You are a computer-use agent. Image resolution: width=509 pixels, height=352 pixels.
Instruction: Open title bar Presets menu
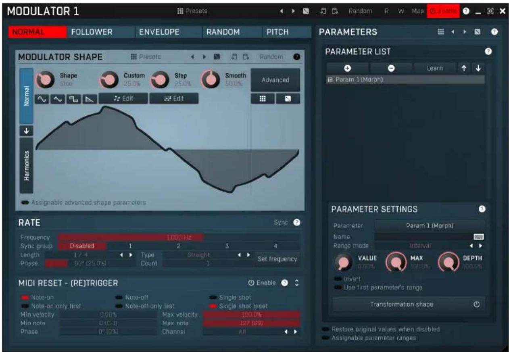coord(192,11)
